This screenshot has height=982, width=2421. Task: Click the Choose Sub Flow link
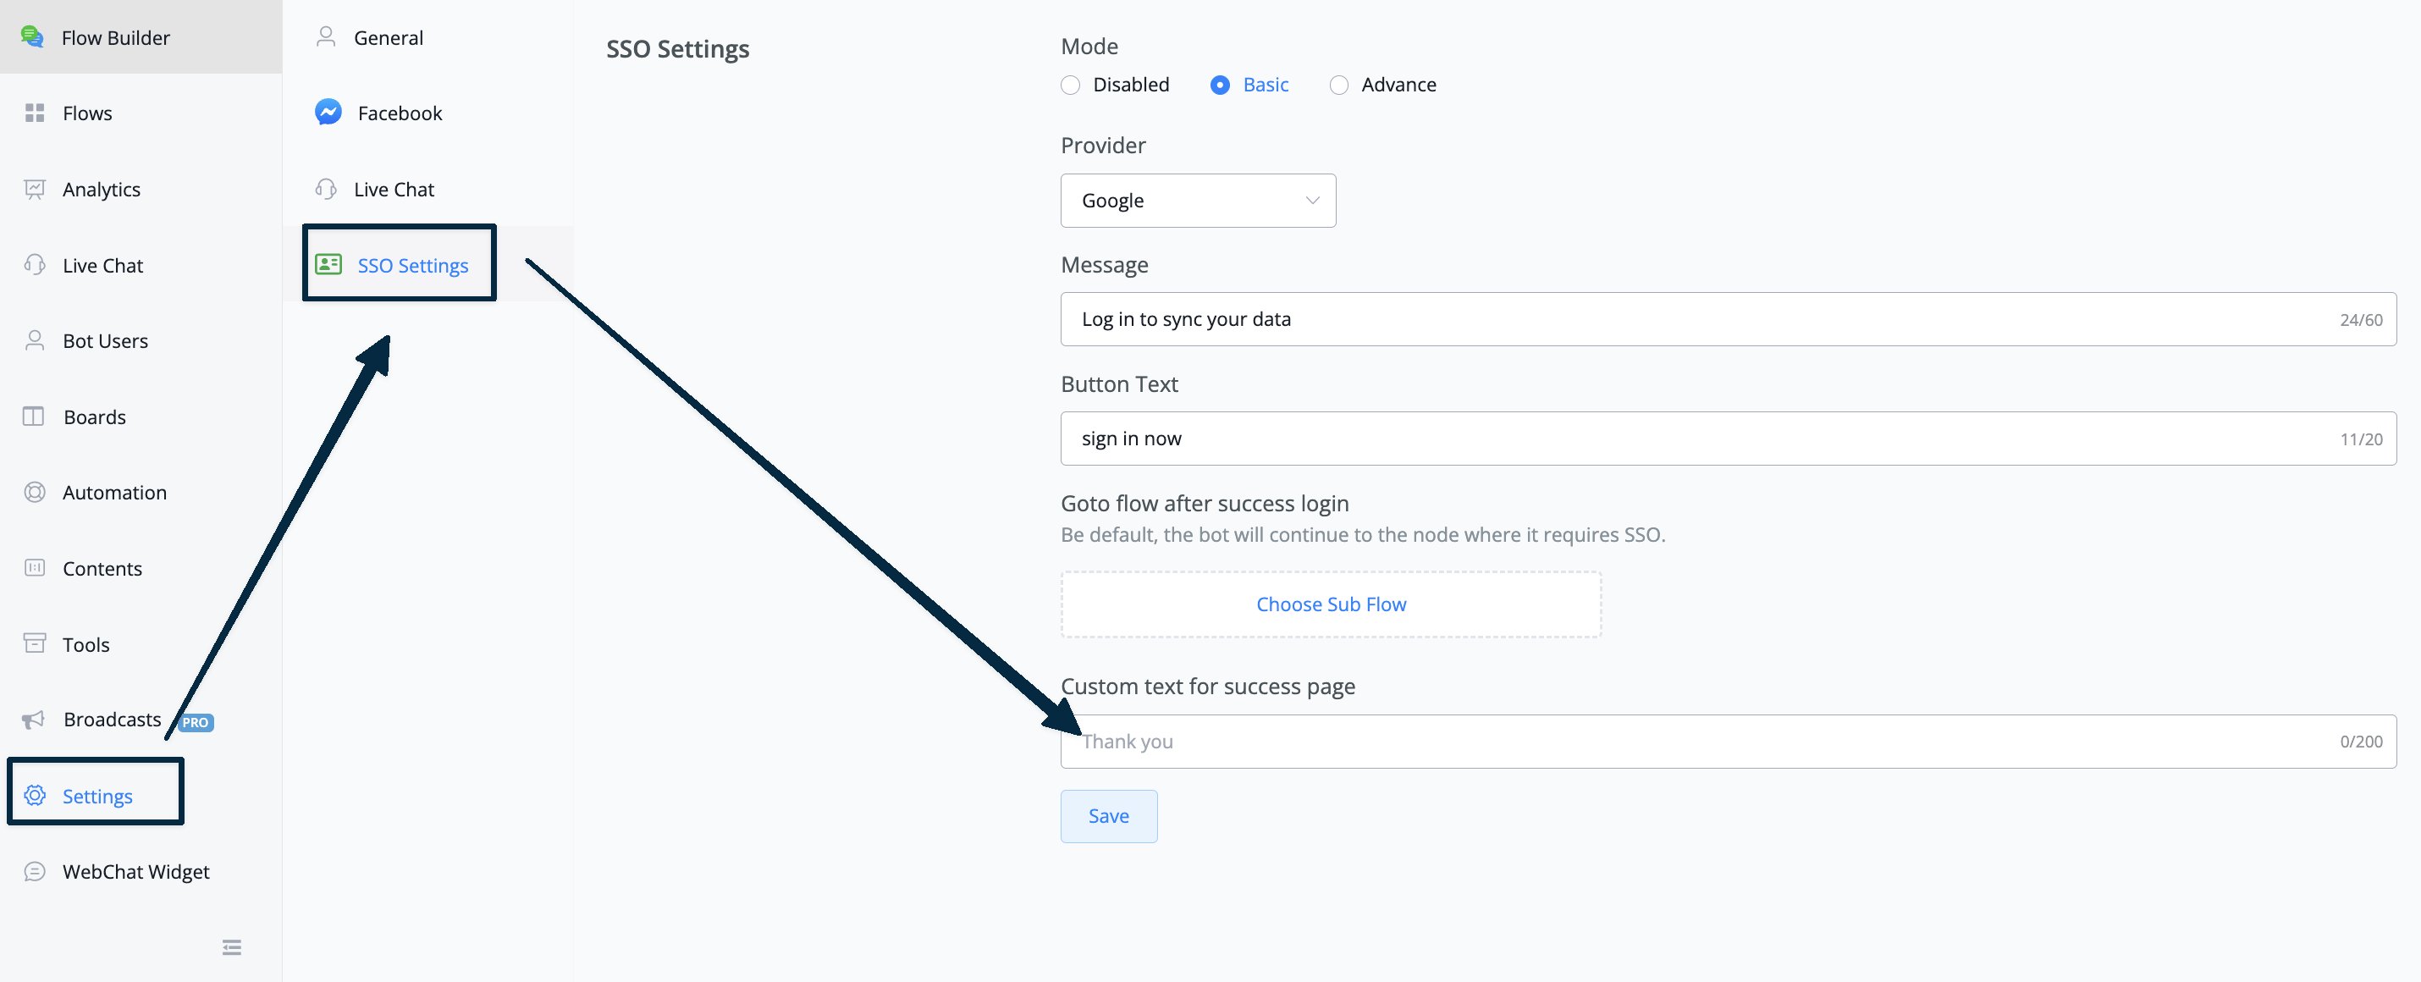[x=1331, y=604]
